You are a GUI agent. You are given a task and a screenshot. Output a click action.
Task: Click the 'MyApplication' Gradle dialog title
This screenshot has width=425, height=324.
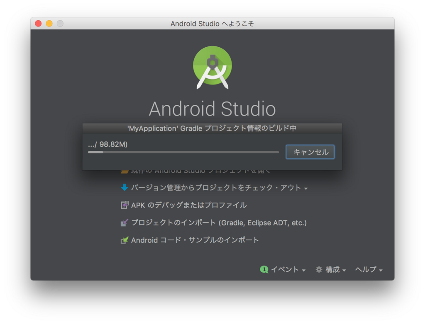pos(212,128)
